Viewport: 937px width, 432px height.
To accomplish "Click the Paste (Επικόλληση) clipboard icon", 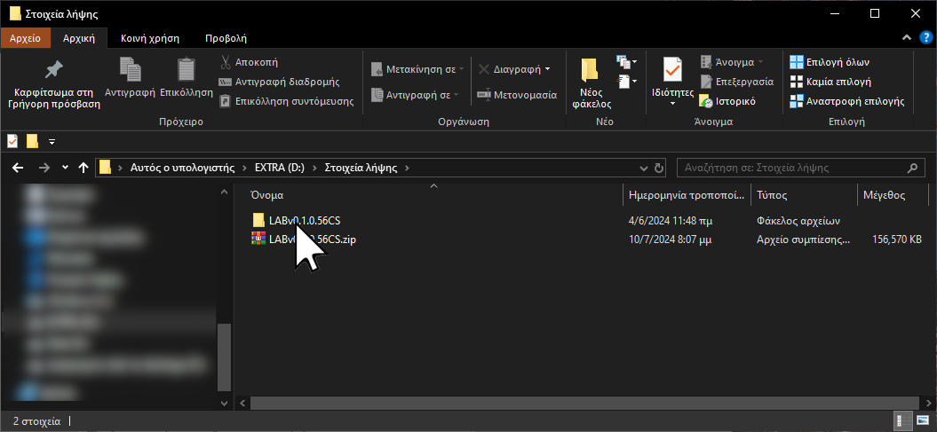I will 187,70.
